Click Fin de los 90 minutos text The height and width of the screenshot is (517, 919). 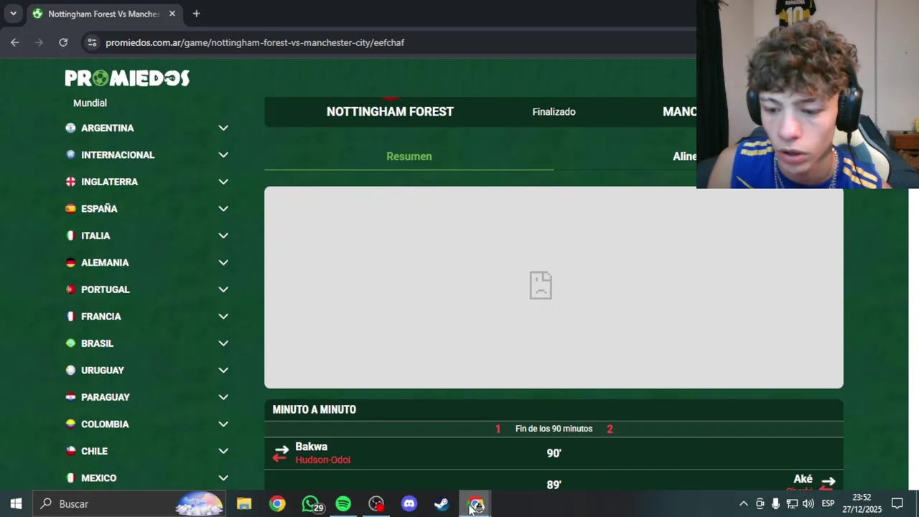554,429
